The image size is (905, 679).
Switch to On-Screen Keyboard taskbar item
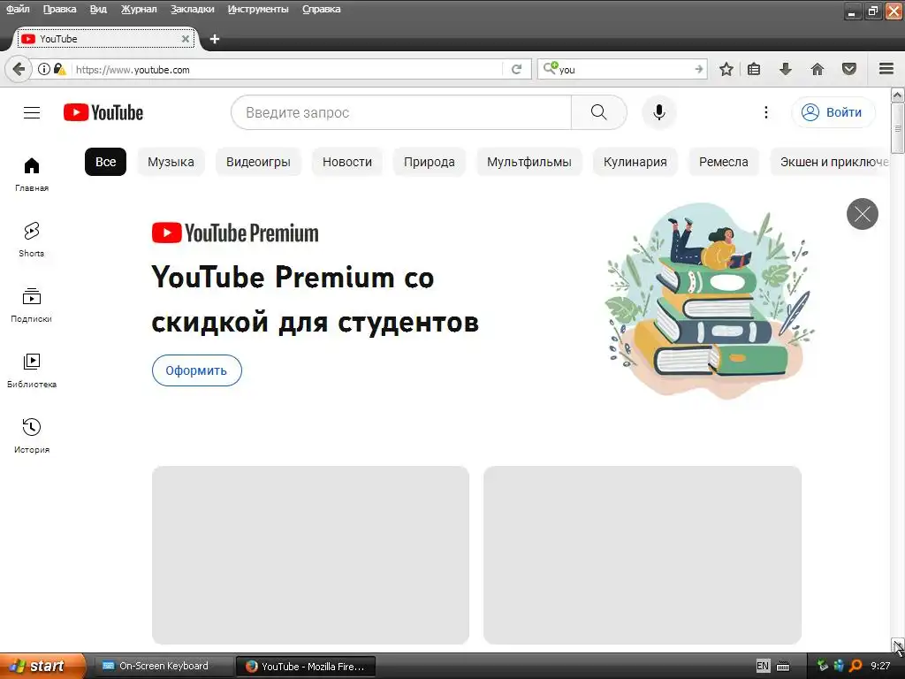pyautogui.click(x=164, y=666)
